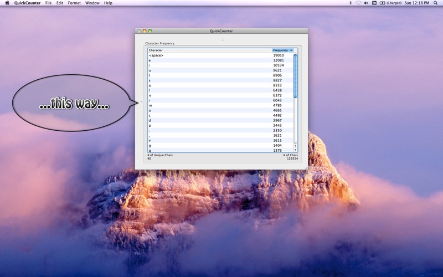
Task: Open the Apple menu
Action: [7, 3]
